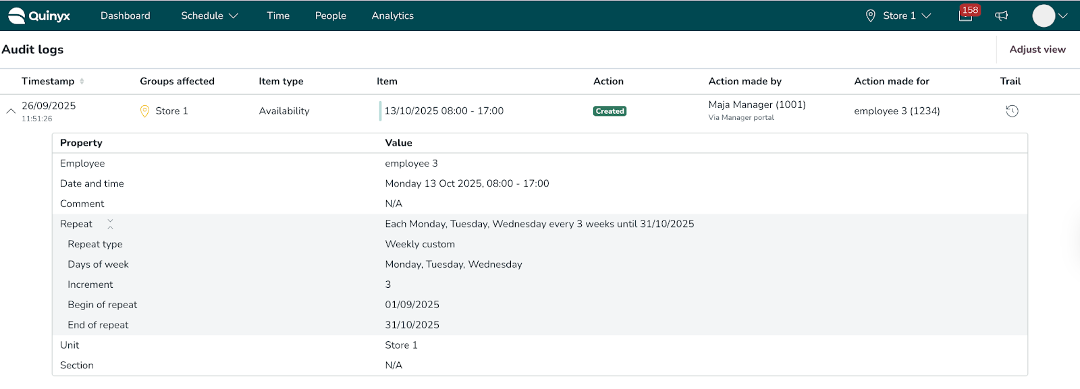Viewport: 1080px width, 389px height.
Task: Click the Adjust view button
Action: pos(1037,49)
